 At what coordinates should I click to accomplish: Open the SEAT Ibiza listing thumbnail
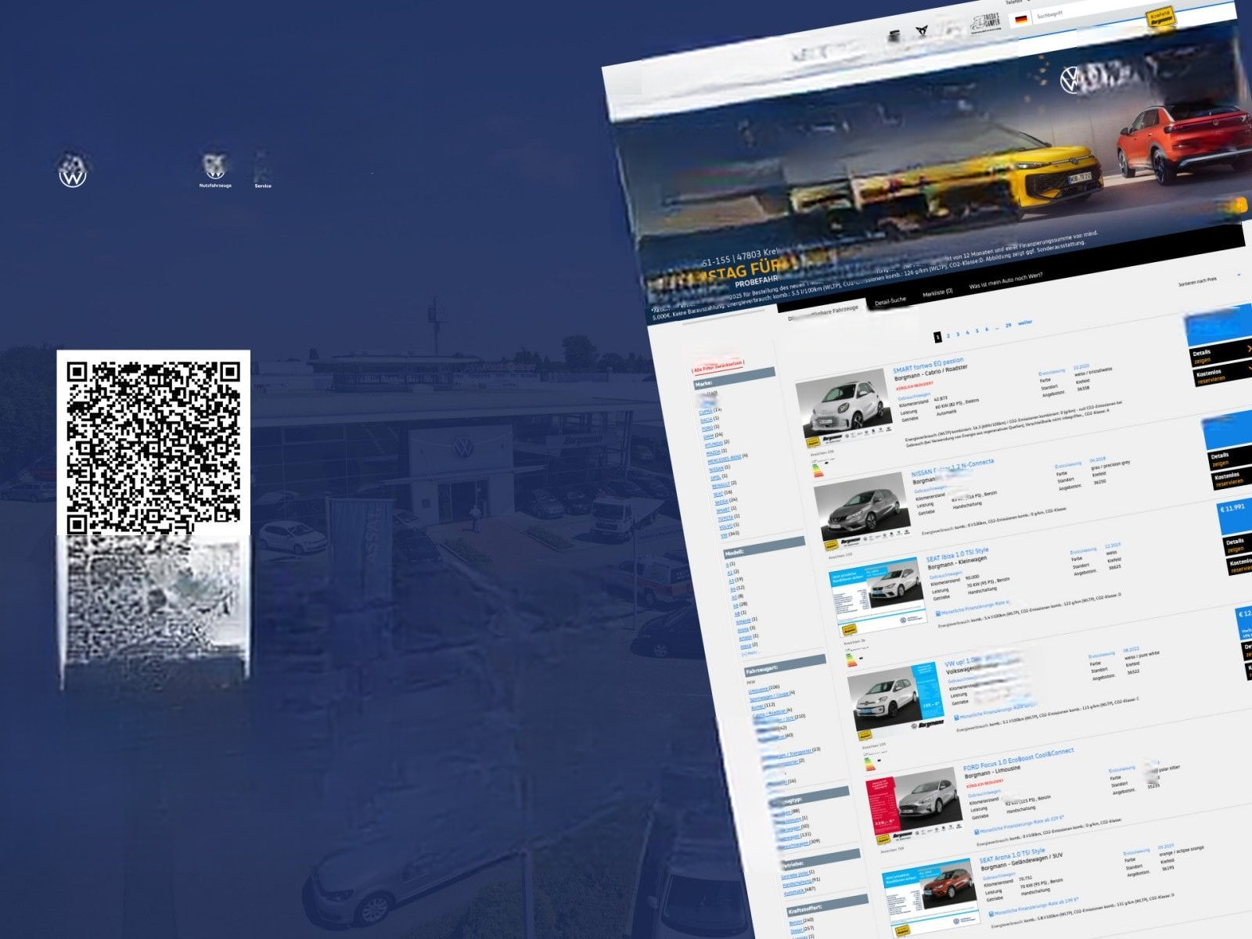[874, 591]
